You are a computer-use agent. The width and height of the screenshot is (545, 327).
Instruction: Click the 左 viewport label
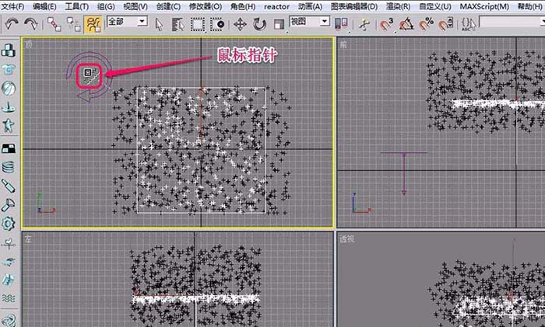[28, 239]
